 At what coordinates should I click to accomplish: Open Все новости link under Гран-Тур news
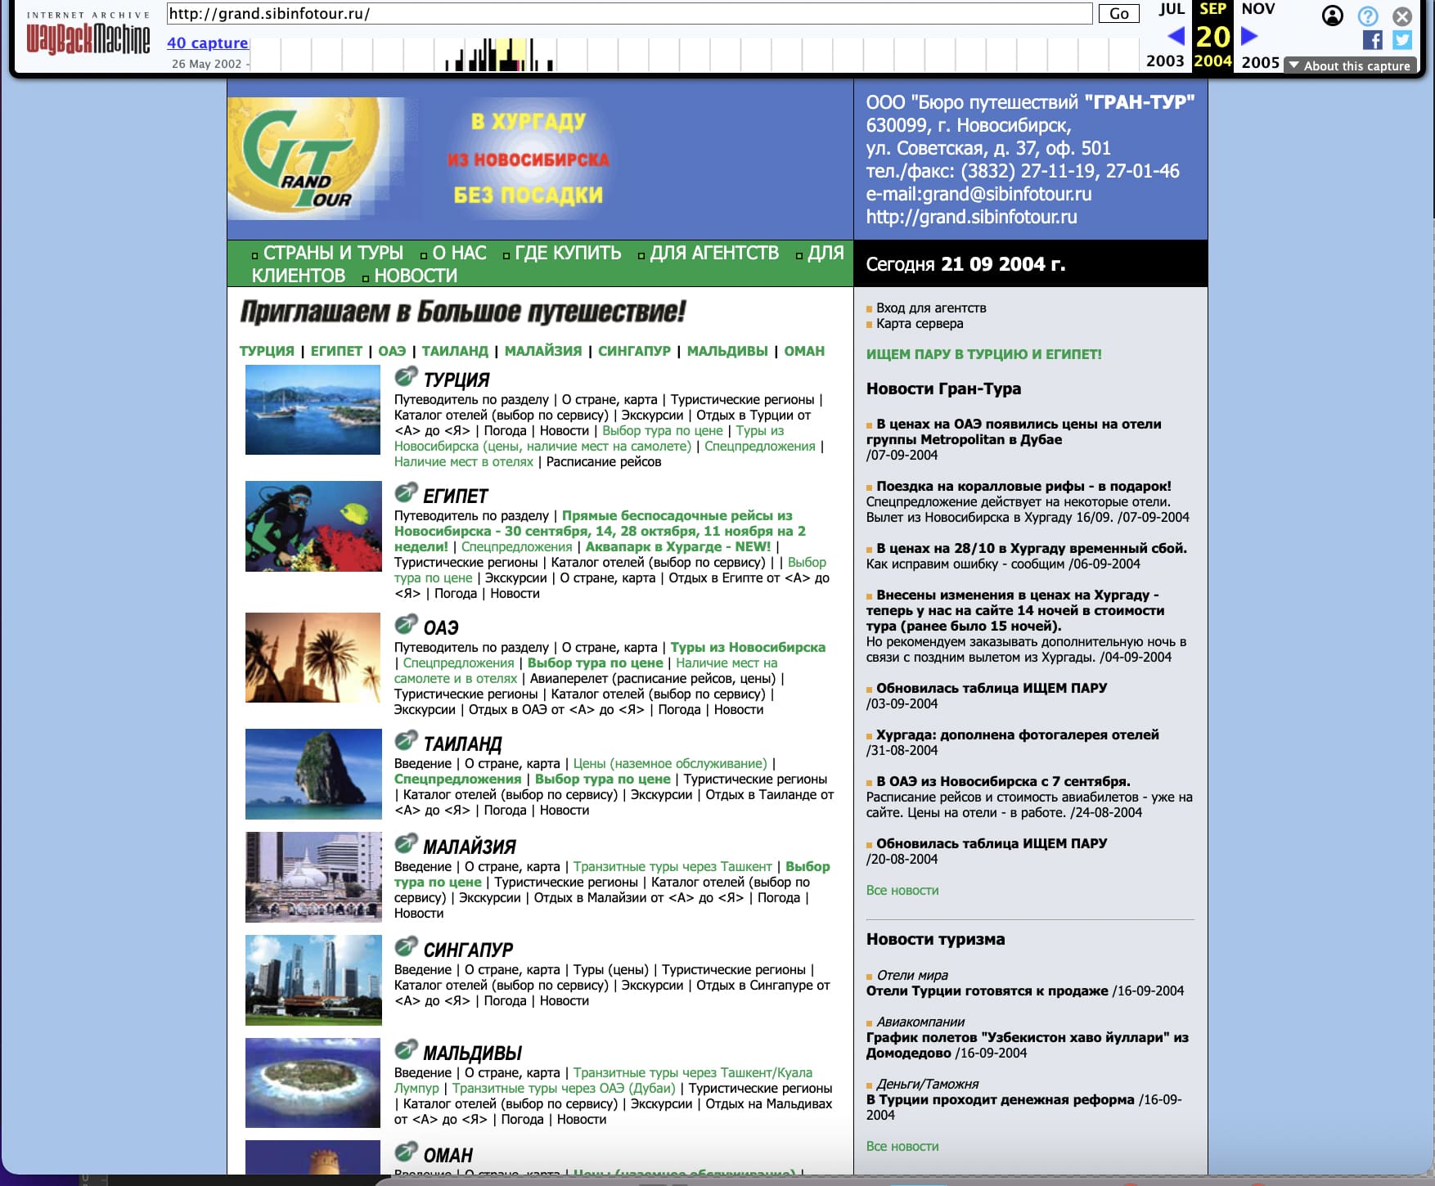pyautogui.click(x=902, y=890)
